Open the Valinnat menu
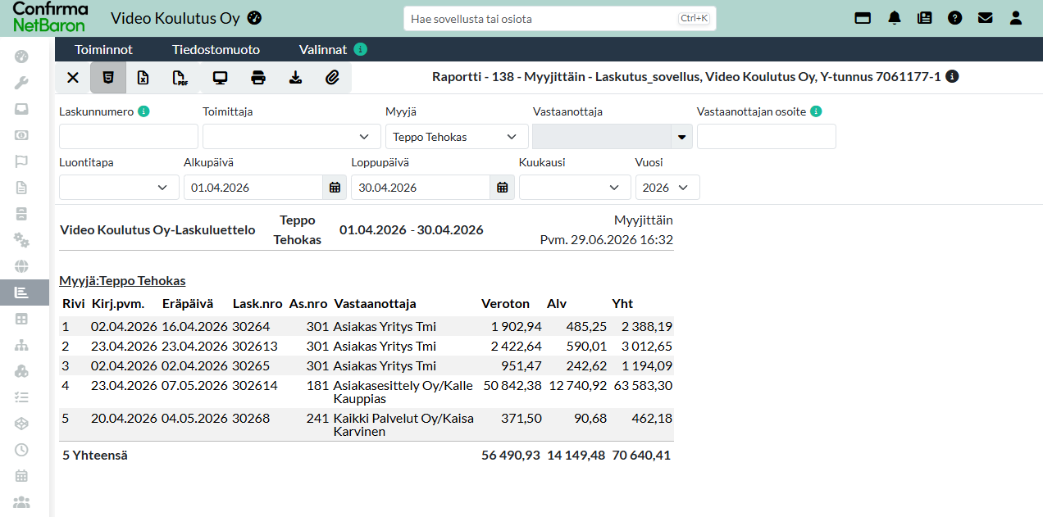The width and height of the screenshot is (1043, 517). 323,49
